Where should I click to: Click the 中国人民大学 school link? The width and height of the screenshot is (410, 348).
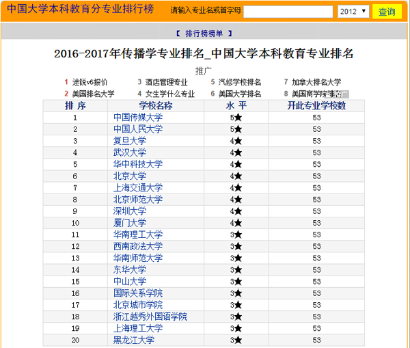tap(138, 129)
